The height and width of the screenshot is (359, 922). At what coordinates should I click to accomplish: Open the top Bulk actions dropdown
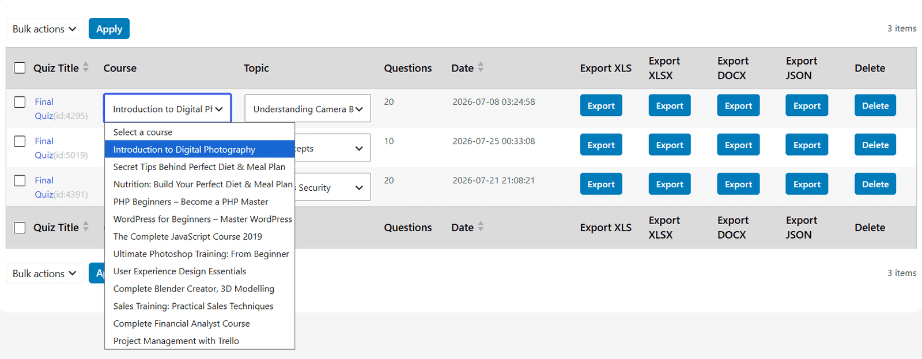tap(45, 29)
